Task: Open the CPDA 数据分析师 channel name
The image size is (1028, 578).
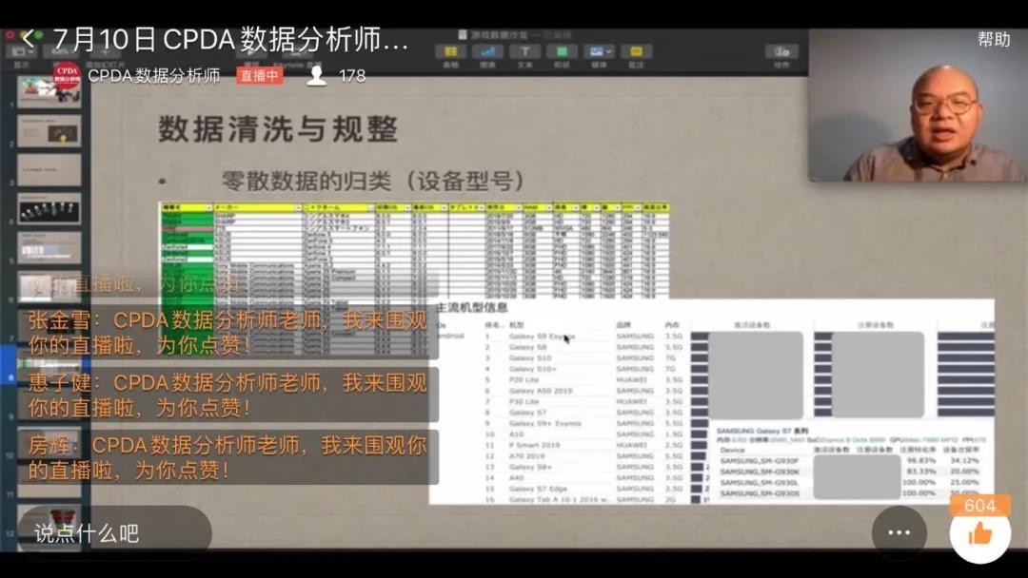Action: [154, 76]
